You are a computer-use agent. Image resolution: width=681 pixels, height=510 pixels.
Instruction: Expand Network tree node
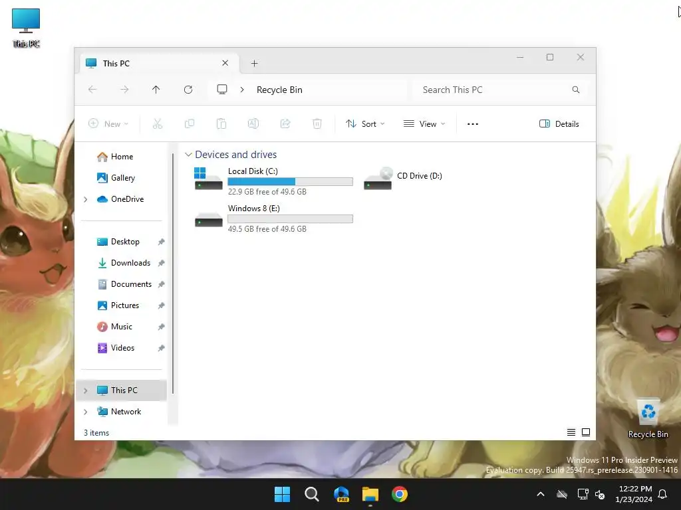(x=86, y=412)
